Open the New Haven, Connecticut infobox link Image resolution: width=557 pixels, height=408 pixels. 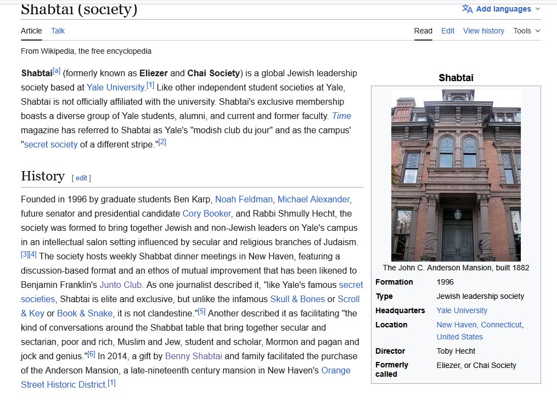479,325
